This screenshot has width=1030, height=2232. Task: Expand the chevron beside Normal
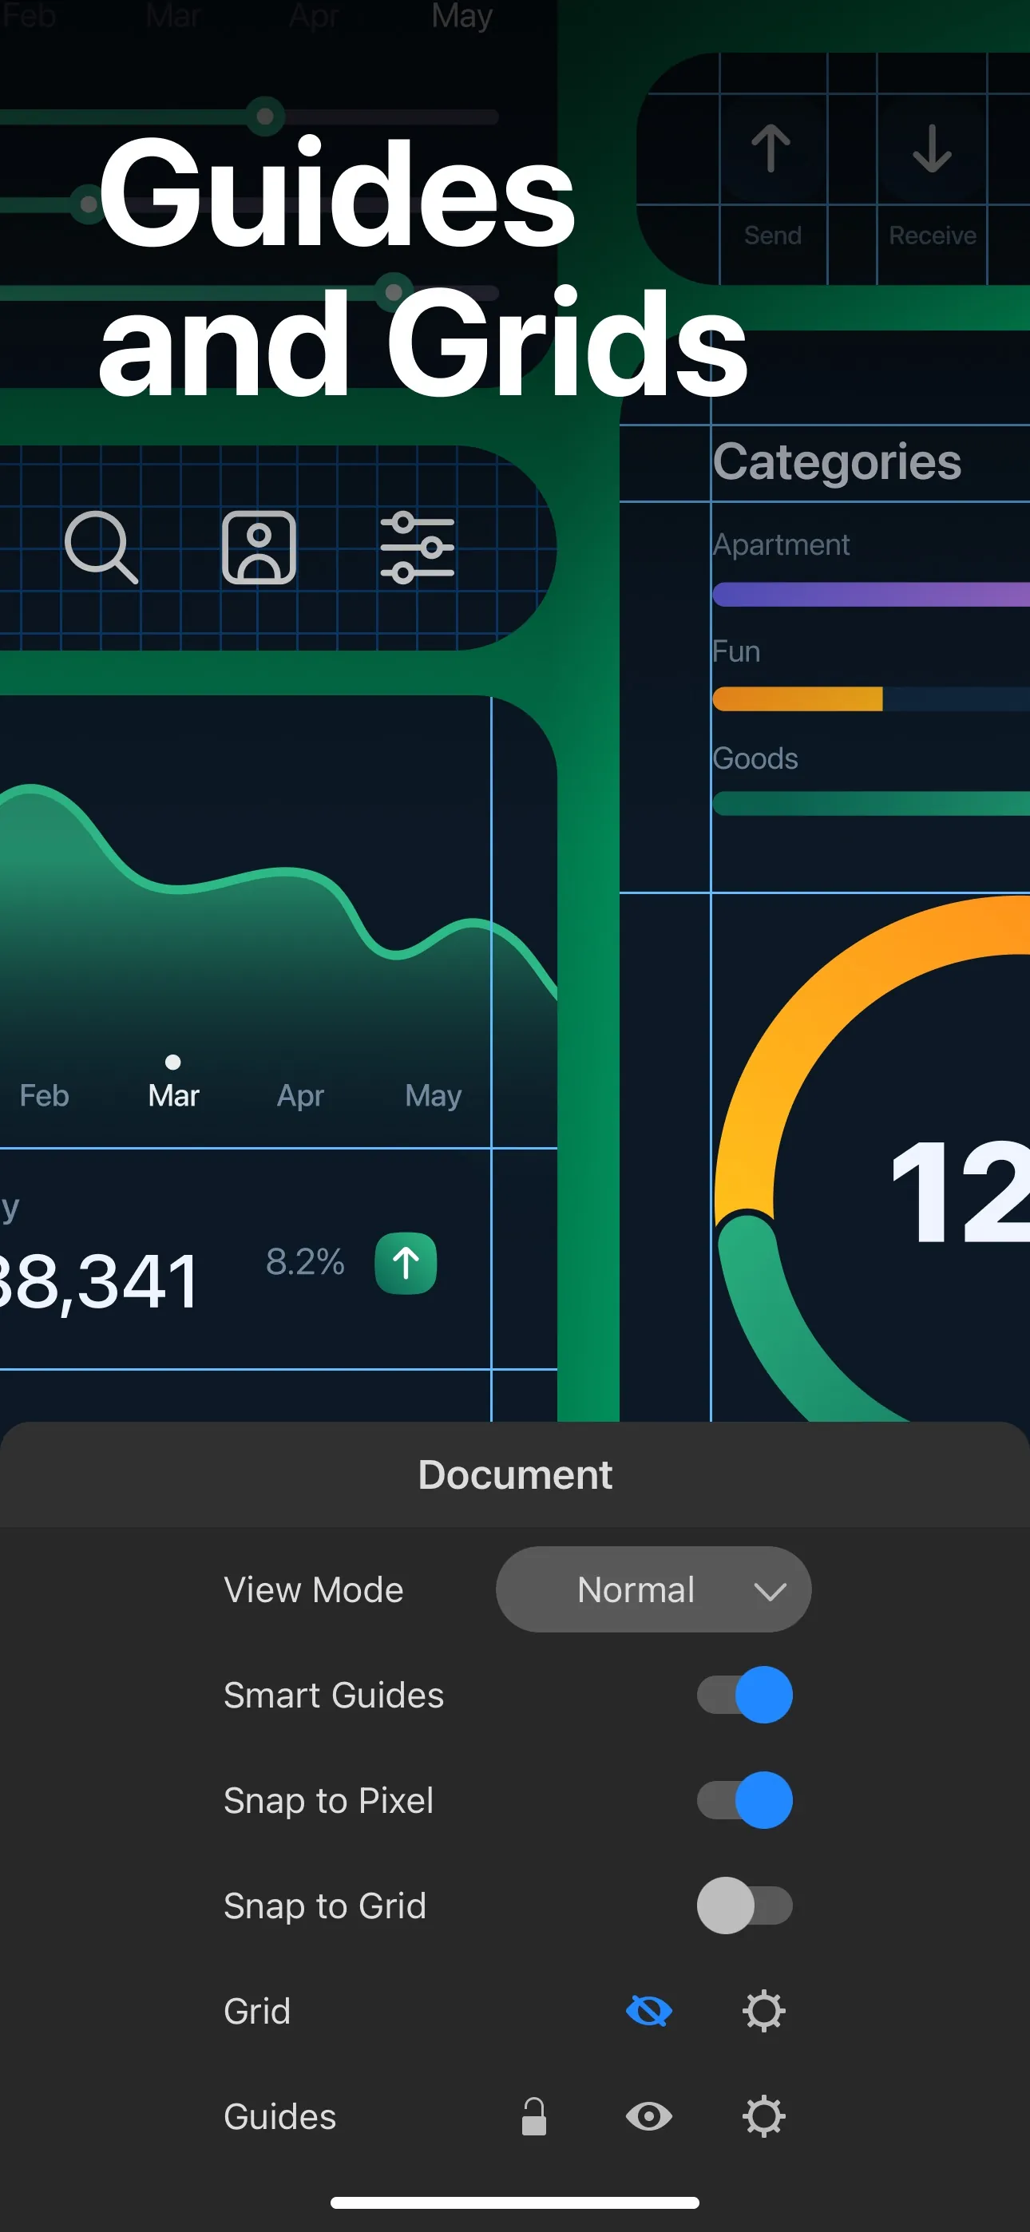[x=770, y=1591]
